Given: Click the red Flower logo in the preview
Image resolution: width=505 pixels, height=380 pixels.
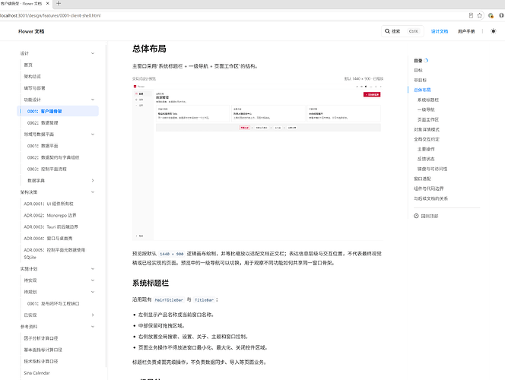Looking at the screenshot, I should click(135, 86).
